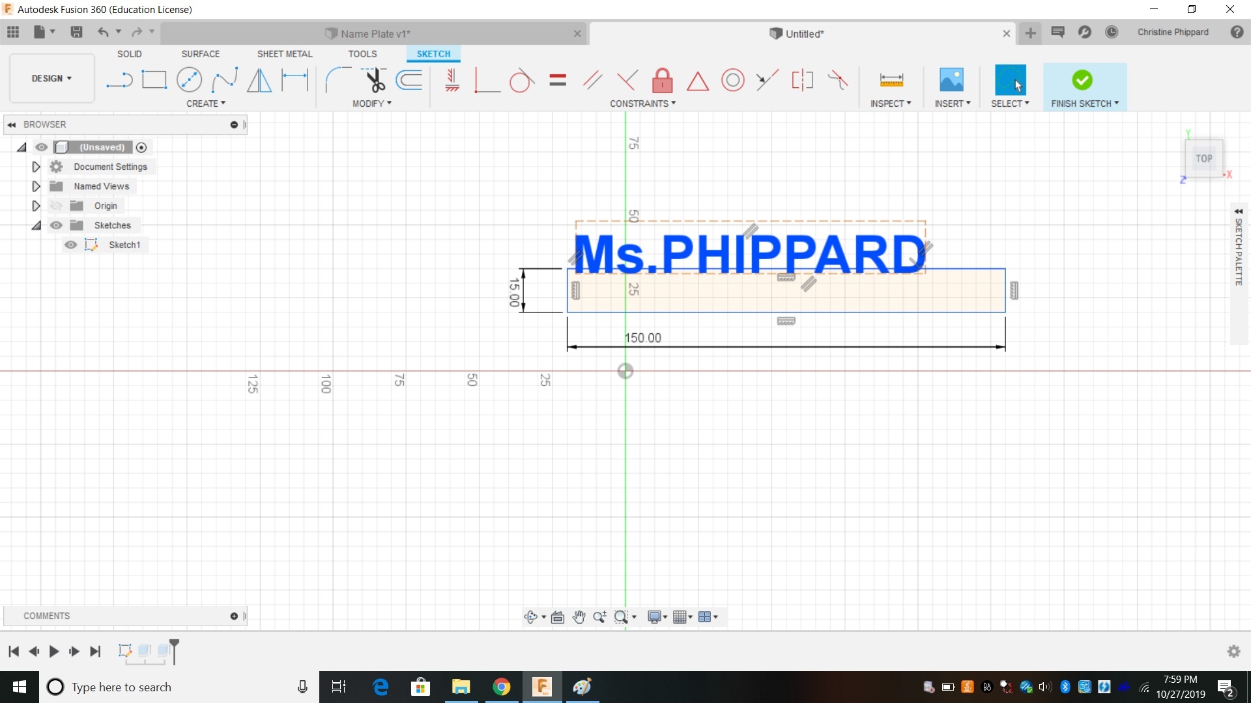Select the 2-Point Rectangle sketch tool

(154, 80)
